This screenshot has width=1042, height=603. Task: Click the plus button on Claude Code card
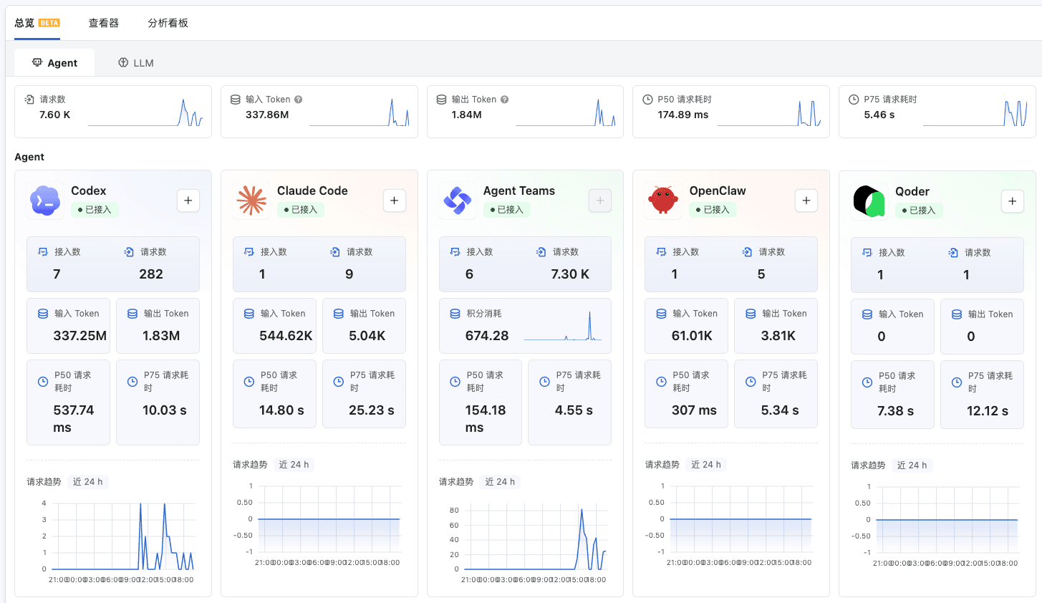pyautogui.click(x=395, y=201)
